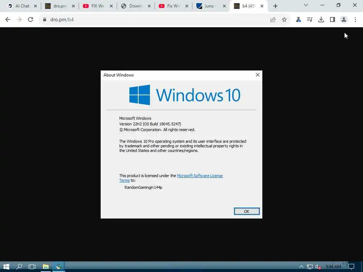Switch to the AI Chat tab
Viewport: 363px width, 272px height.
click(x=22, y=6)
